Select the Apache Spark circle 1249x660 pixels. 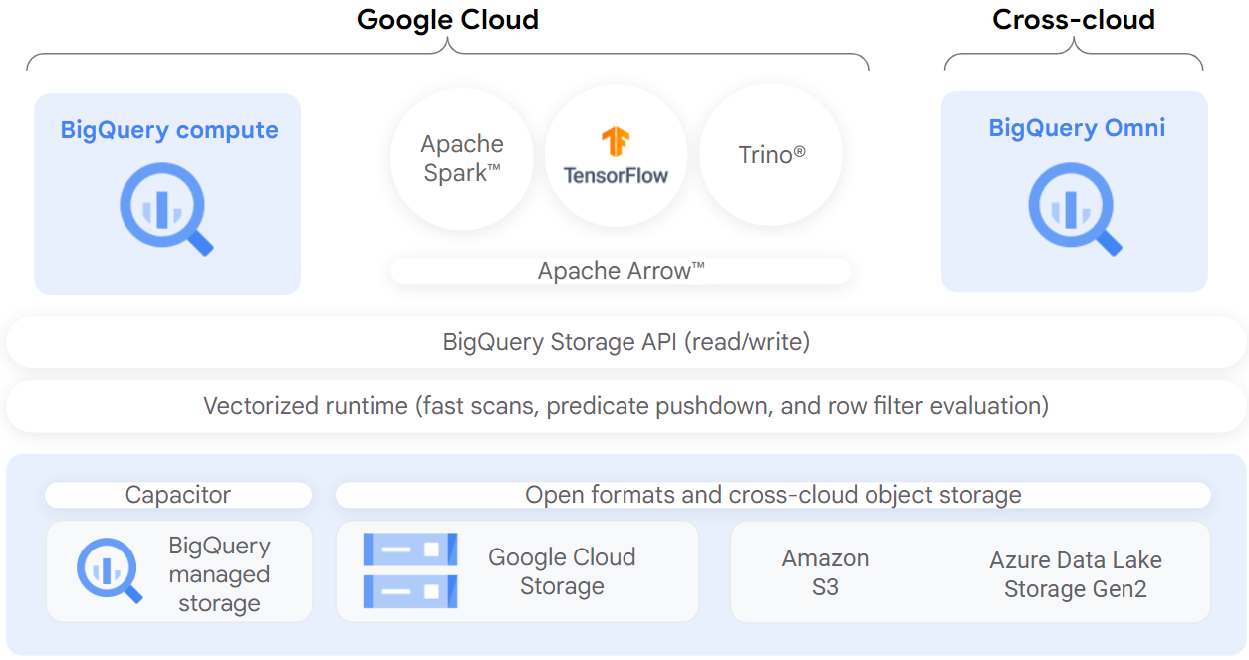pos(462,157)
